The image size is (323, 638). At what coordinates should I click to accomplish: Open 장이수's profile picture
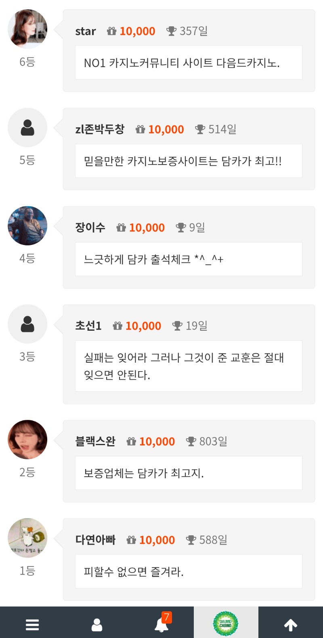27,226
